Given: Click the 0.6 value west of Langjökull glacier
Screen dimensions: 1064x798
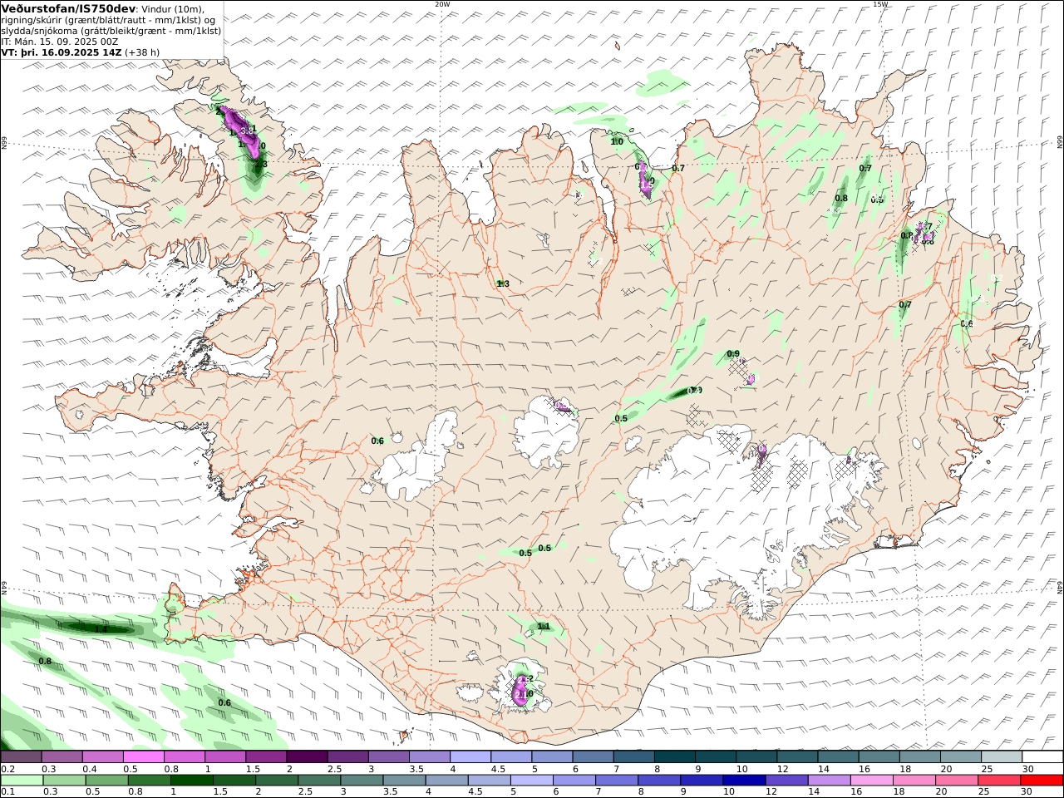Looking at the screenshot, I should [x=377, y=441].
